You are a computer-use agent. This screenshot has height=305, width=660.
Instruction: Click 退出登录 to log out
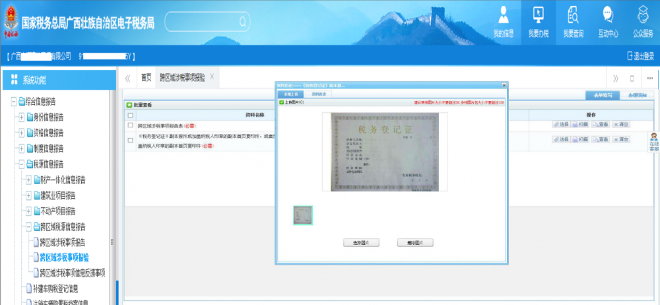[640, 56]
